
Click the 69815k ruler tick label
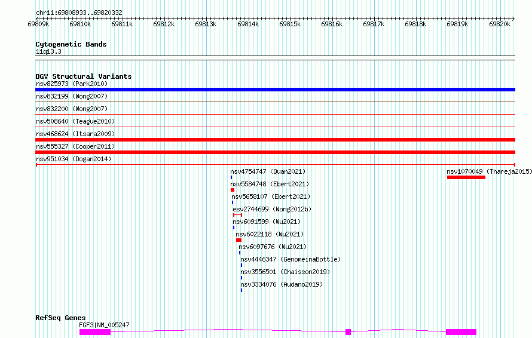290,24
